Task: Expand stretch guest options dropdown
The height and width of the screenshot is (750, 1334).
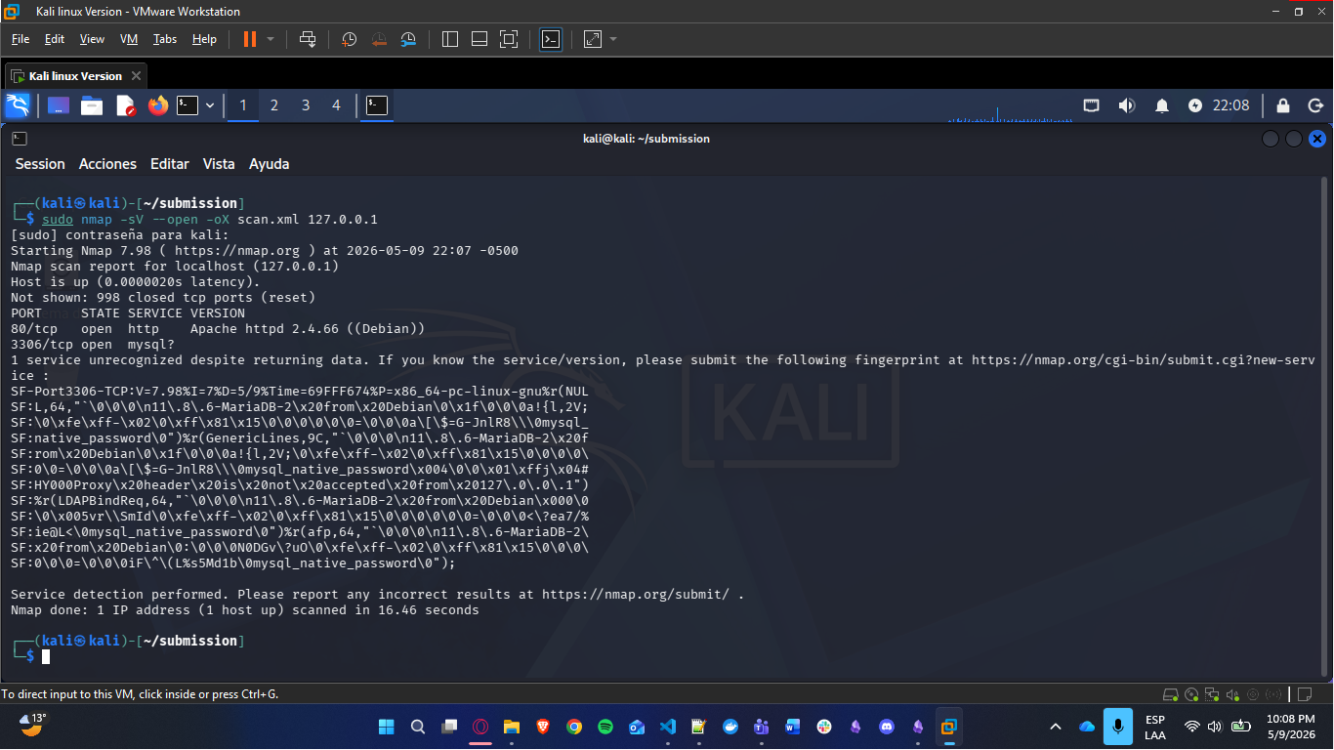Action: point(613,39)
